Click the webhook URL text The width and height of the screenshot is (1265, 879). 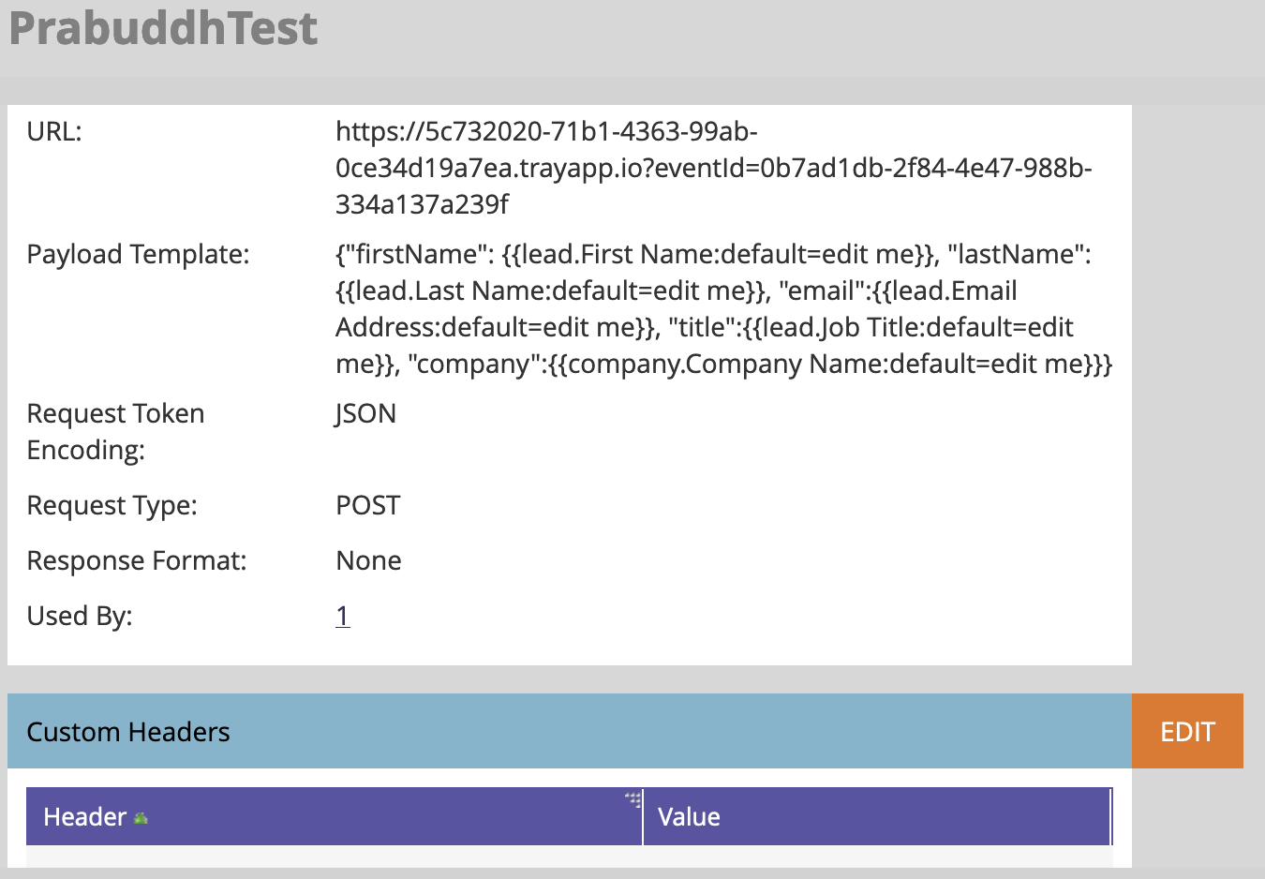click(562, 168)
